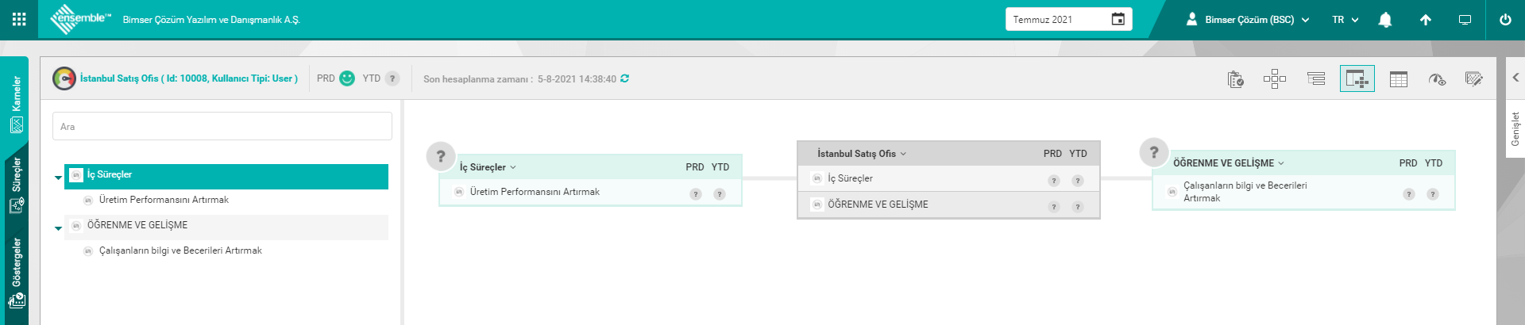
Task: Click the scorecard gauge icon beside İstanbul Satış Ofis
Action: pos(64,78)
